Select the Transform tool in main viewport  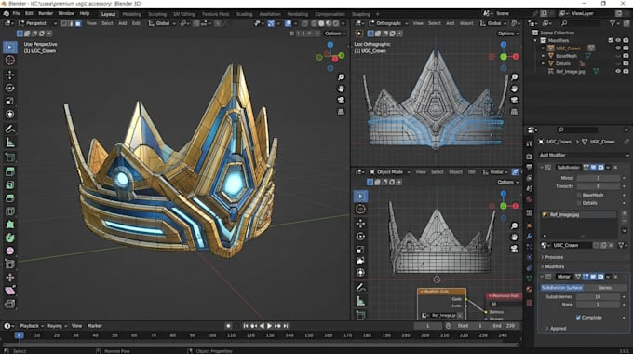[x=9, y=115]
